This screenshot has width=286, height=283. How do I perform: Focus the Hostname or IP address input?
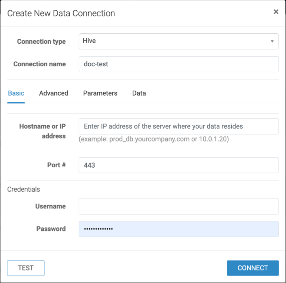click(x=178, y=126)
